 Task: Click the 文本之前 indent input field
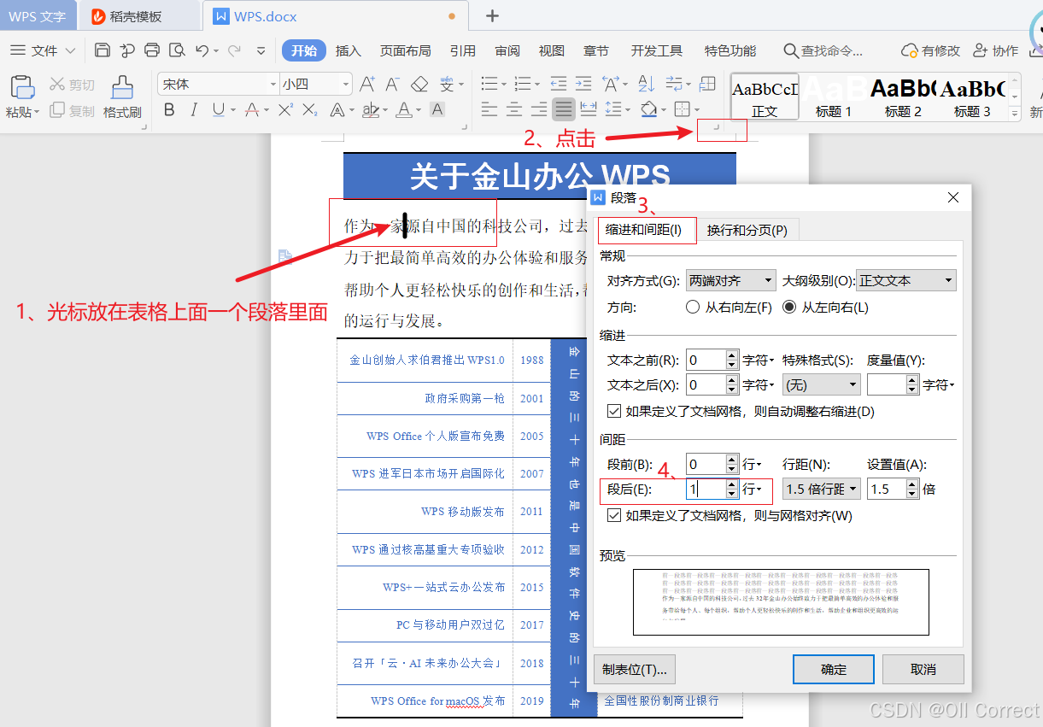click(706, 361)
